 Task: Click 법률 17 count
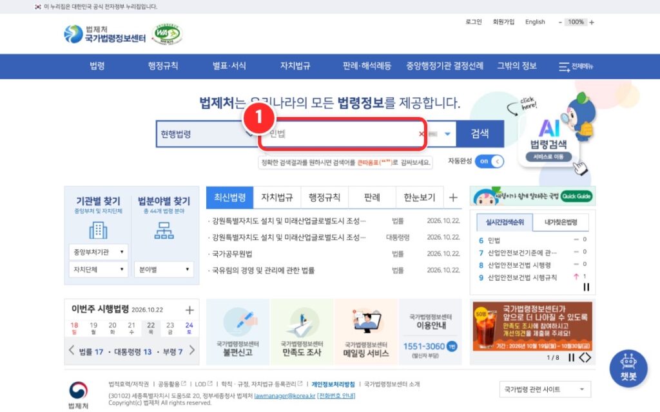coord(91,352)
